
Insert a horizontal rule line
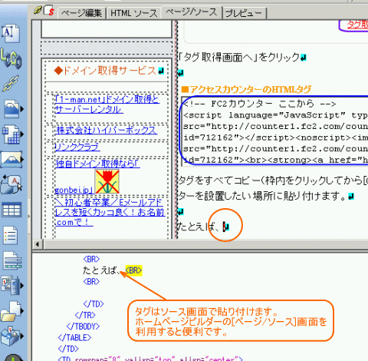(11, 260)
